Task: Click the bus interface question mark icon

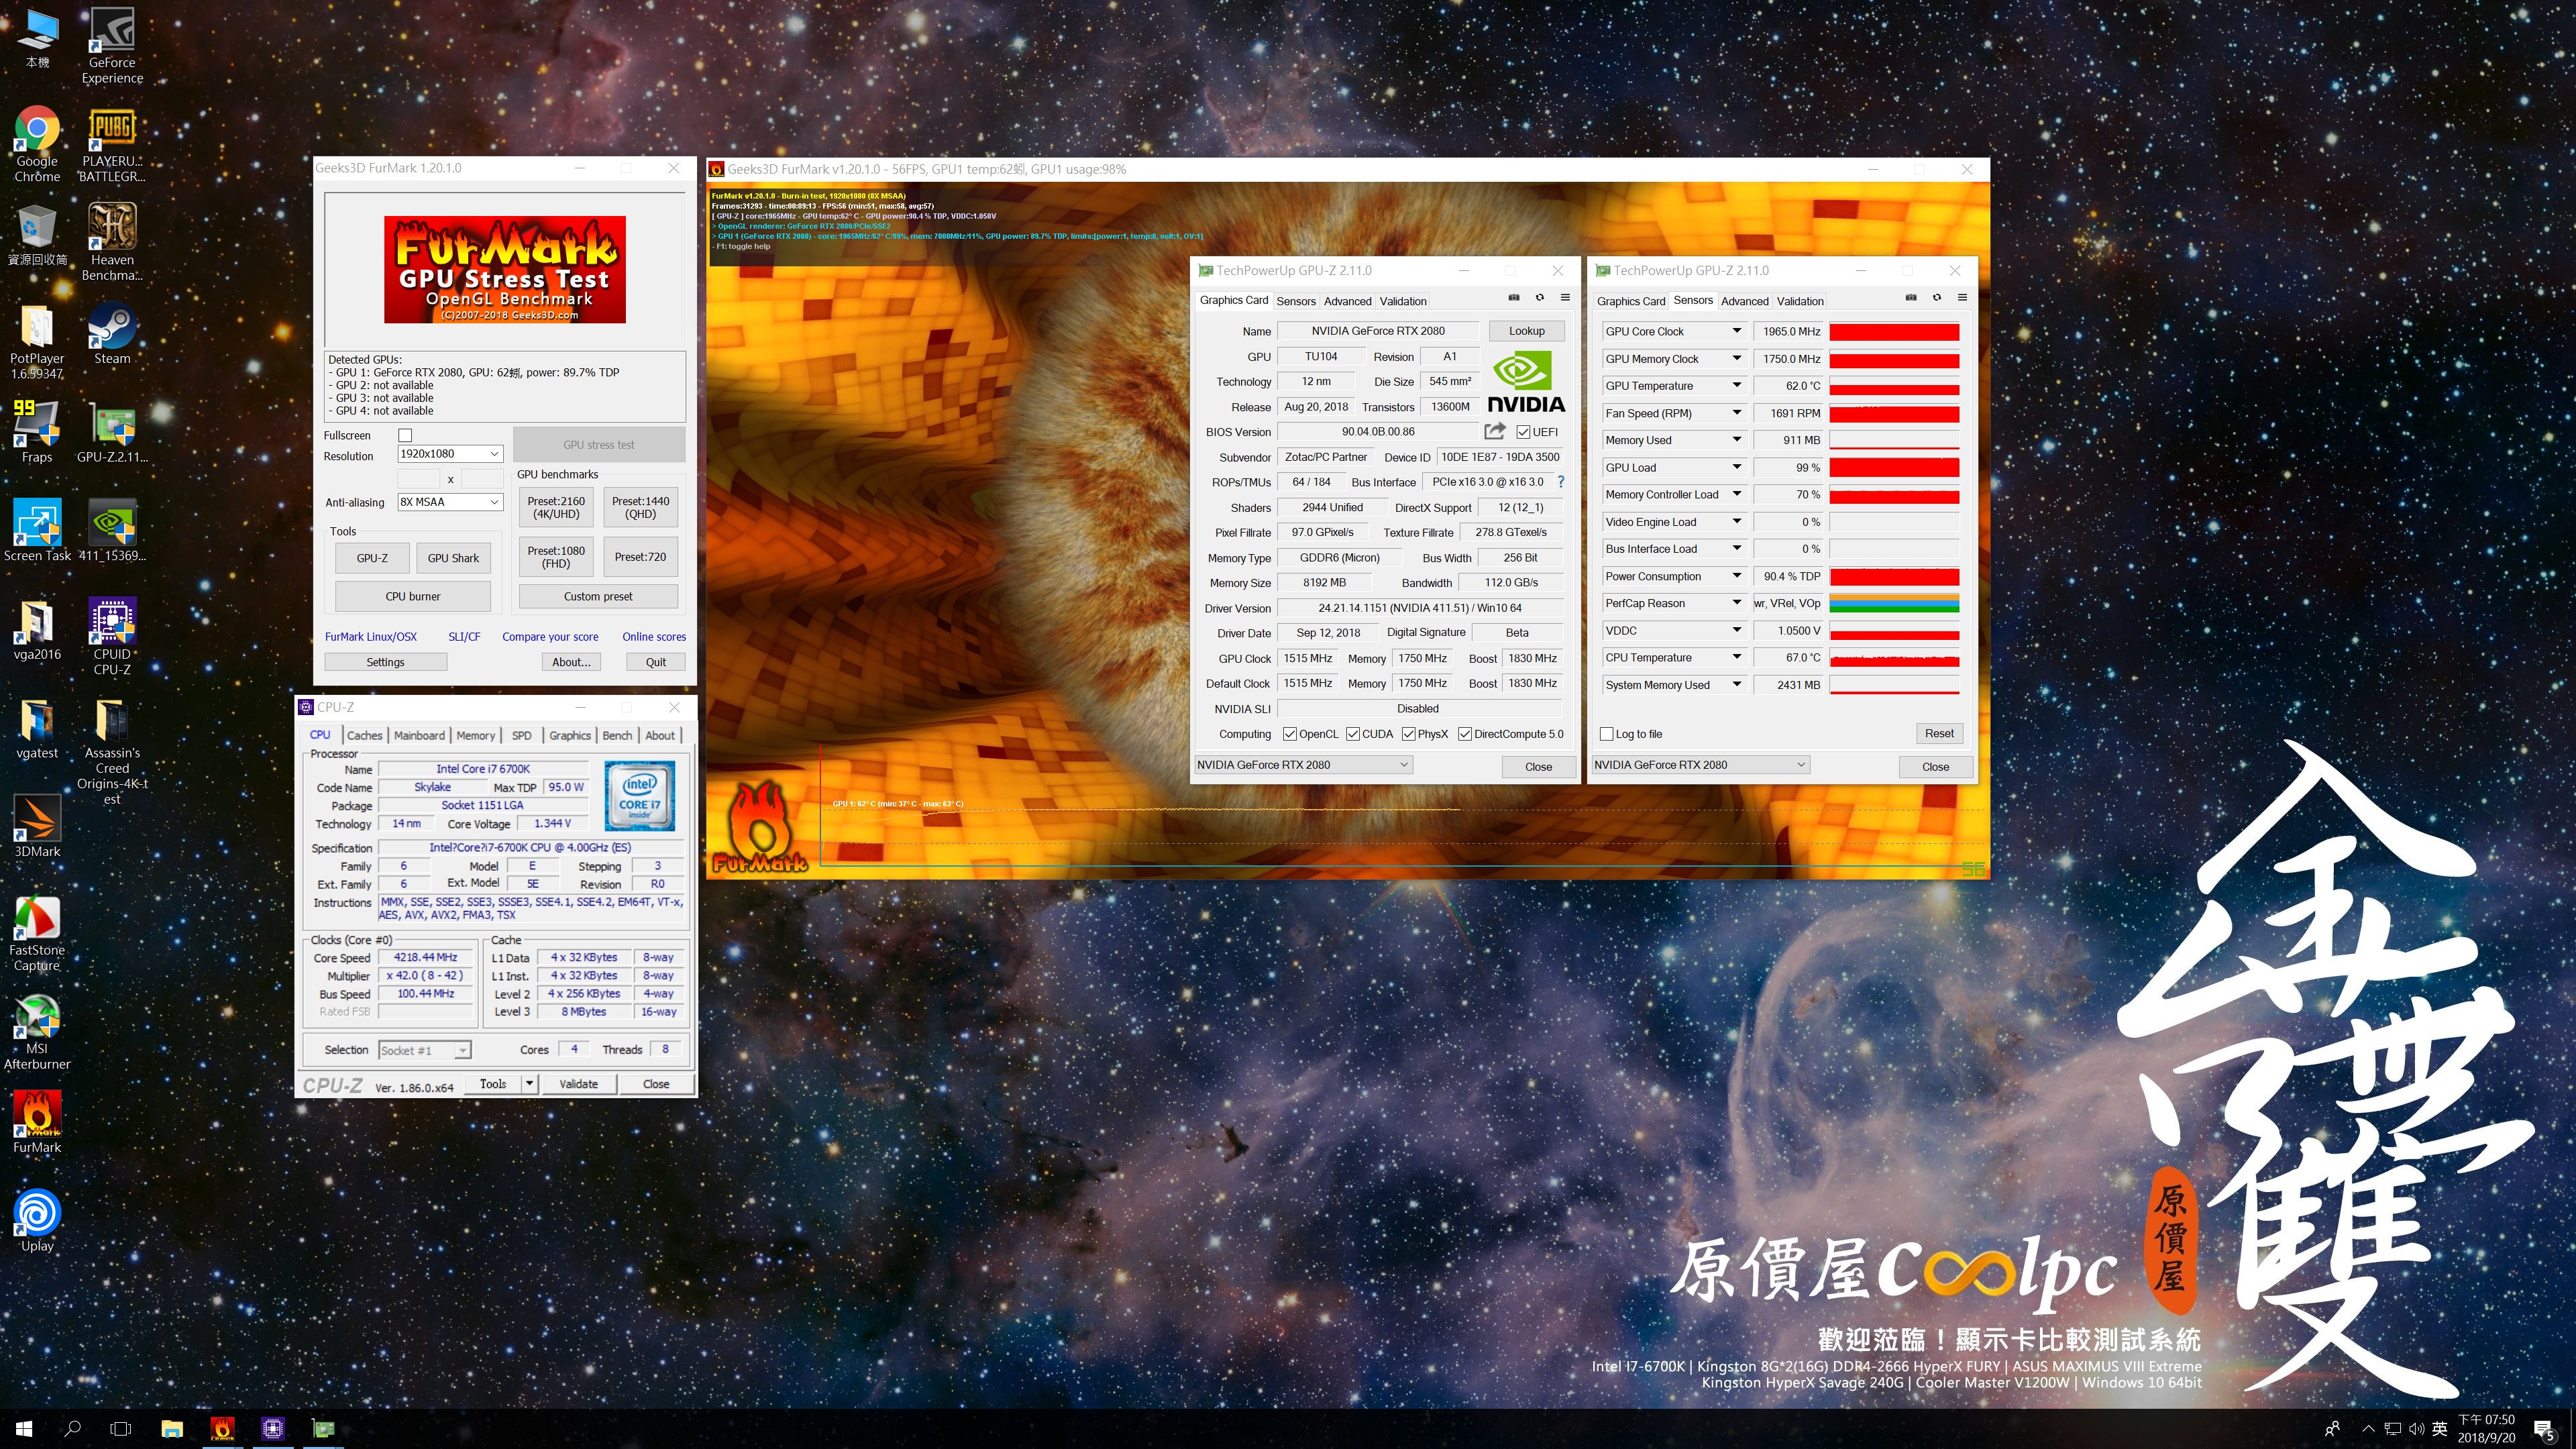Action: [1561, 482]
